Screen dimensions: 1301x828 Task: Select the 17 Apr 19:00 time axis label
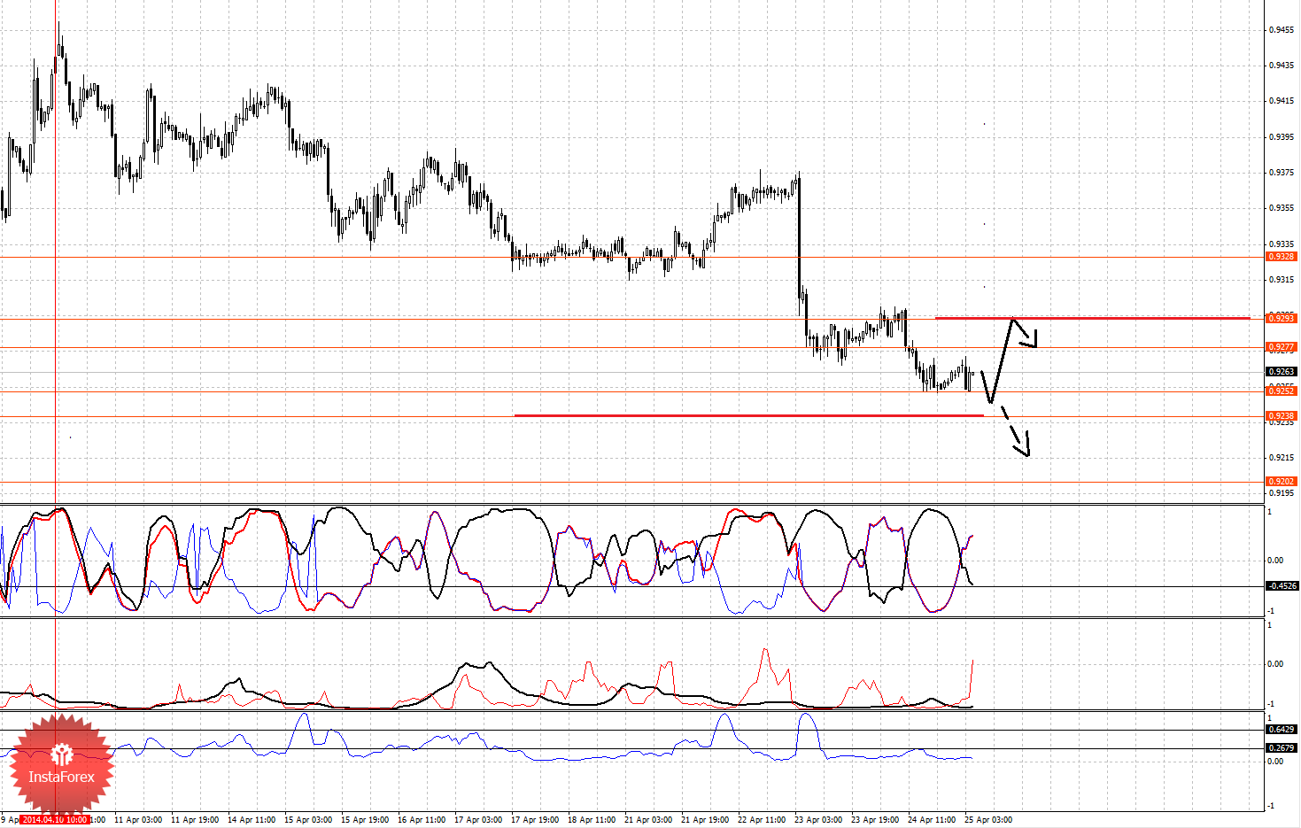tap(535, 820)
